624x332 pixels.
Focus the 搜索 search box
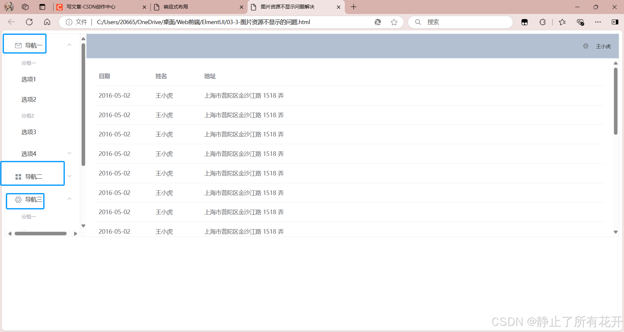[460, 22]
